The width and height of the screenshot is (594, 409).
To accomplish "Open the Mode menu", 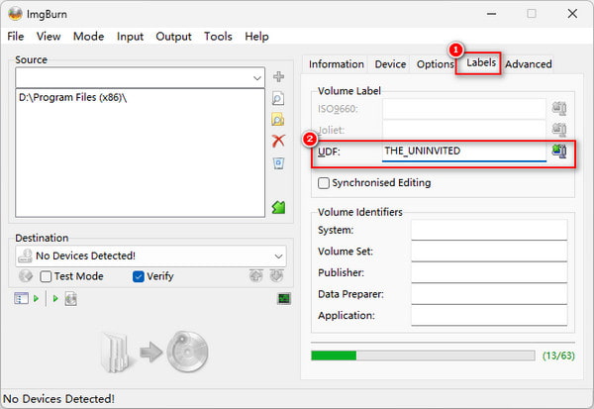I will tap(88, 37).
